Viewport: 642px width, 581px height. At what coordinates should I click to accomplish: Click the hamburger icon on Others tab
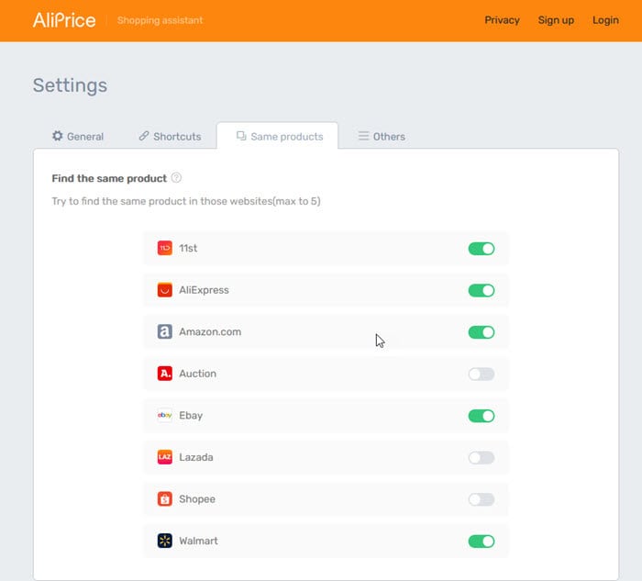pyautogui.click(x=363, y=136)
